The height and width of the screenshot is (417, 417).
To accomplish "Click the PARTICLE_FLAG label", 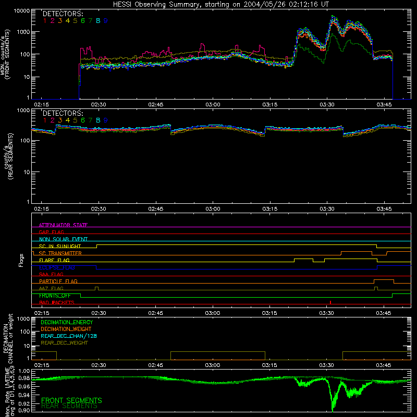I will 58,281.
